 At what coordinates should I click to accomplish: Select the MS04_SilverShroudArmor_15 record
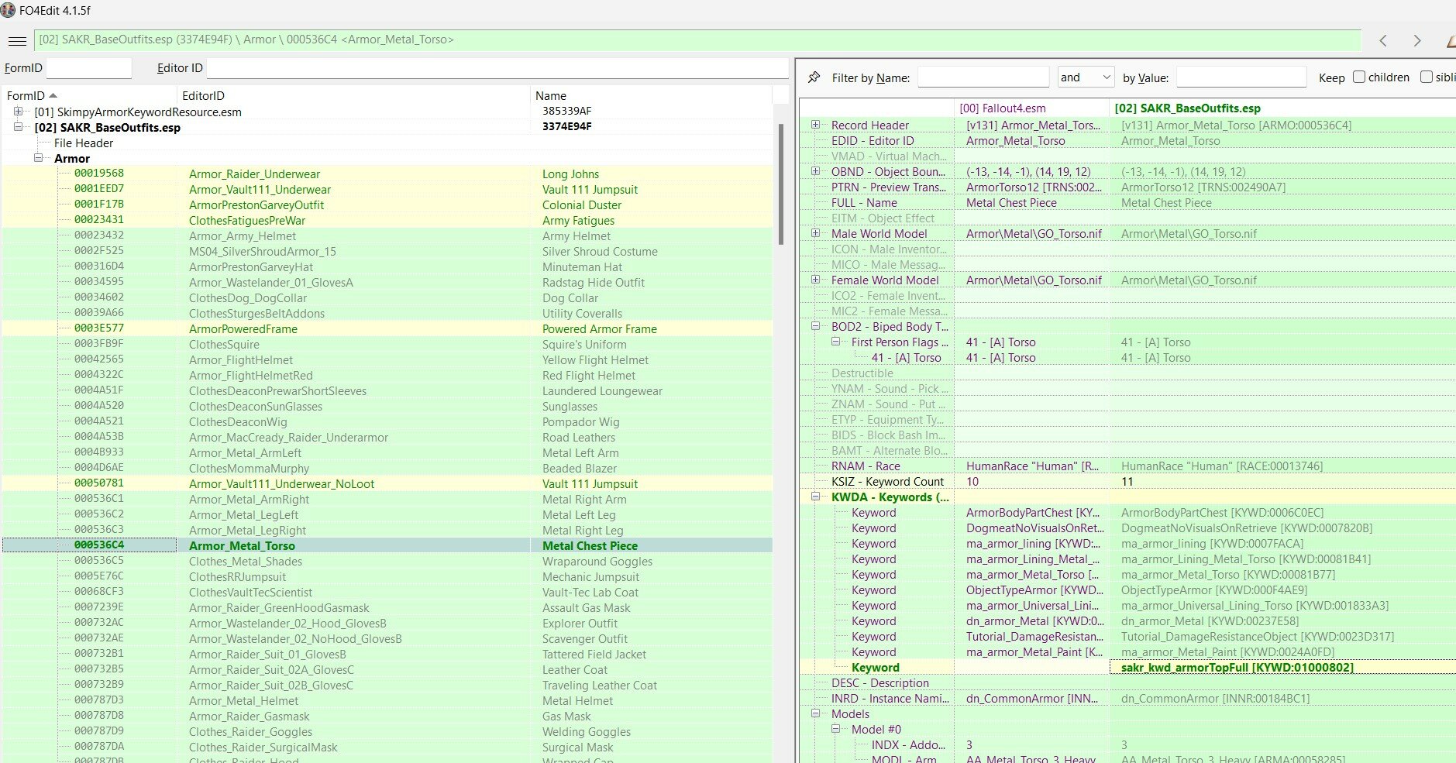(263, 251)
